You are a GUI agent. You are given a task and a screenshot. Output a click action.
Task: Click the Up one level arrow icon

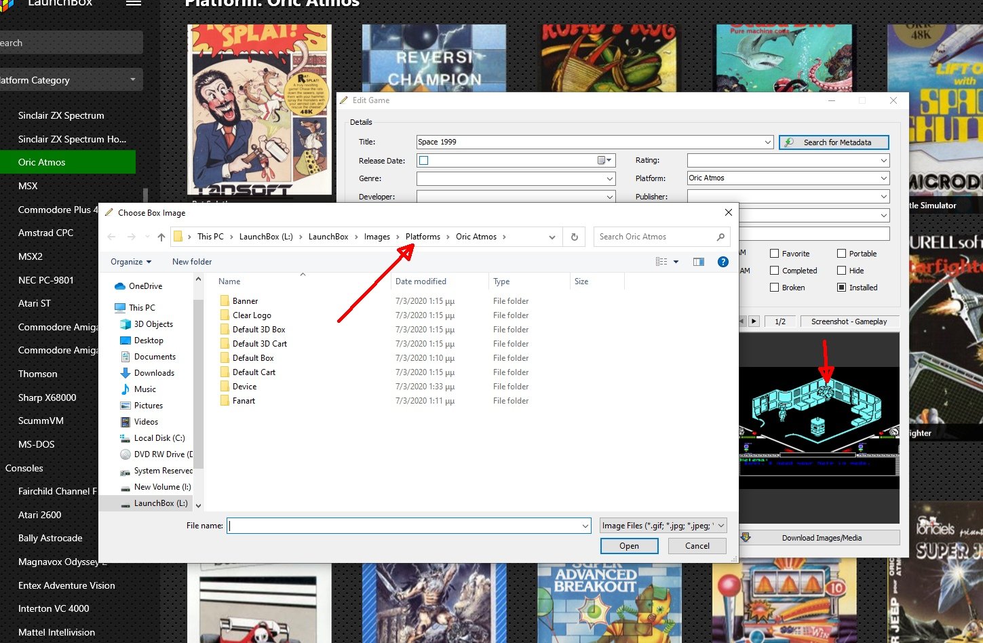click(161, 237)
